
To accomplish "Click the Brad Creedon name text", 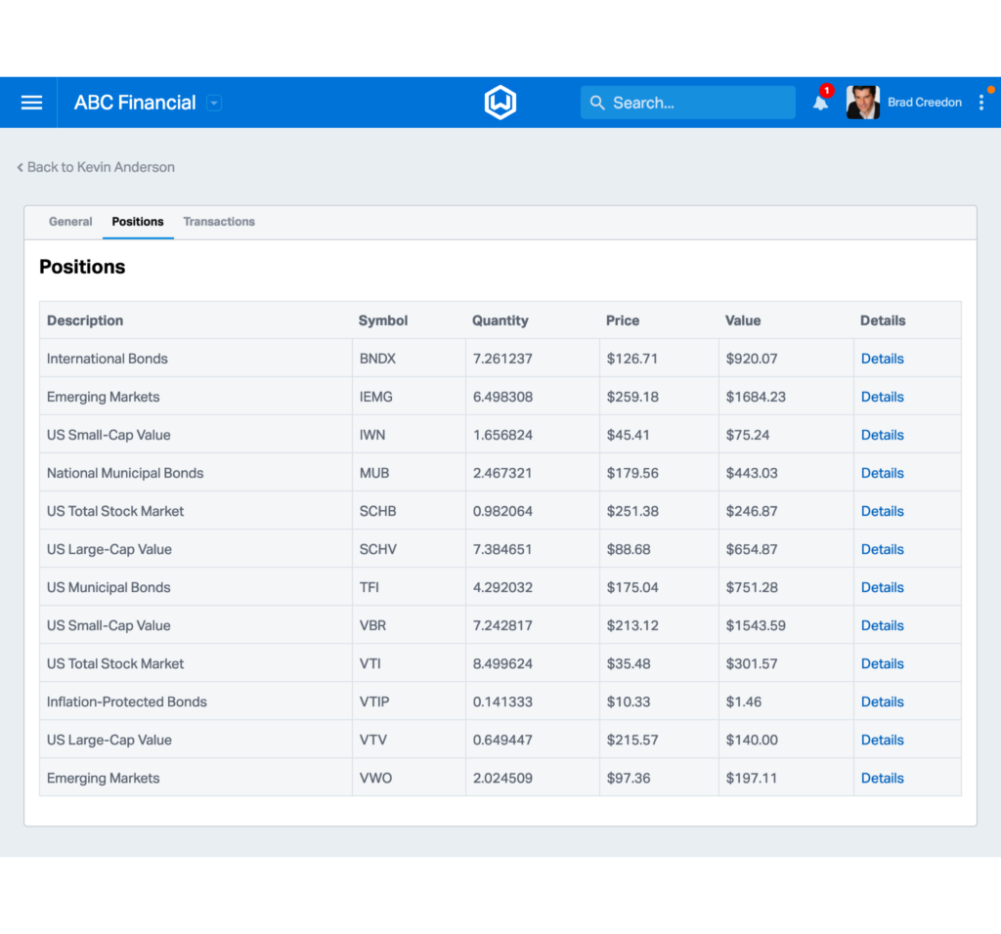I will [925, 102].
